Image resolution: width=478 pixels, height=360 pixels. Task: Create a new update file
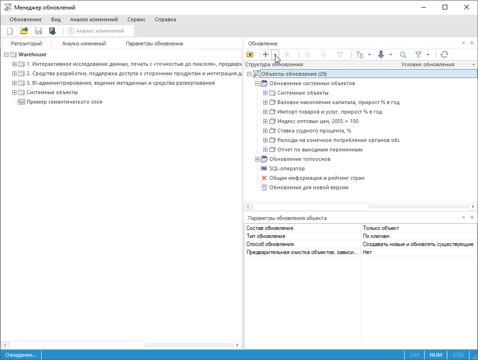10,31
